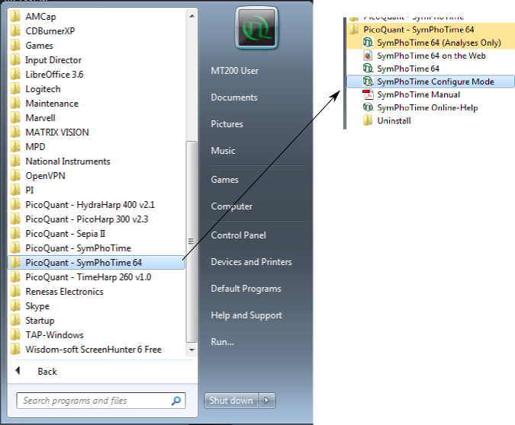
Task: Click the PicoQuant - Sepia II folder icon
Action: point(15,234)
